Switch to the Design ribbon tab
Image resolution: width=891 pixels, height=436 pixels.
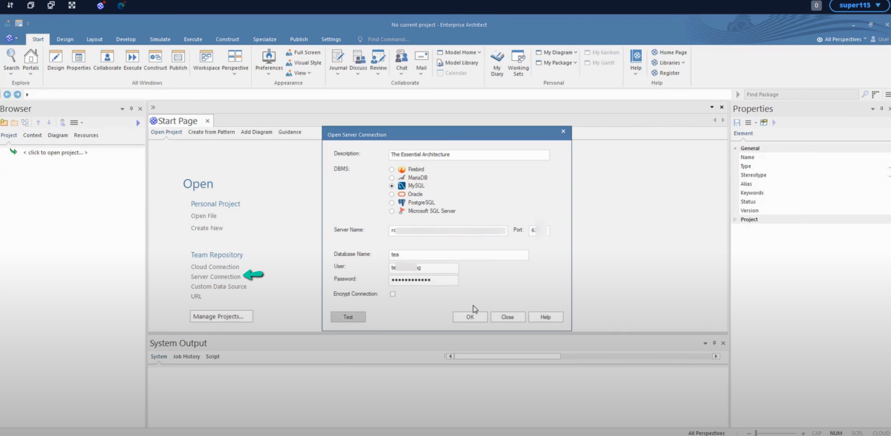click(65, 39)
